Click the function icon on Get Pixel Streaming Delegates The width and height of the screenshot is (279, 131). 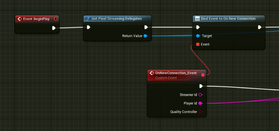coord(88,19)
